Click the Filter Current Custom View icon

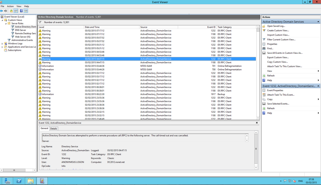point(264,39)
